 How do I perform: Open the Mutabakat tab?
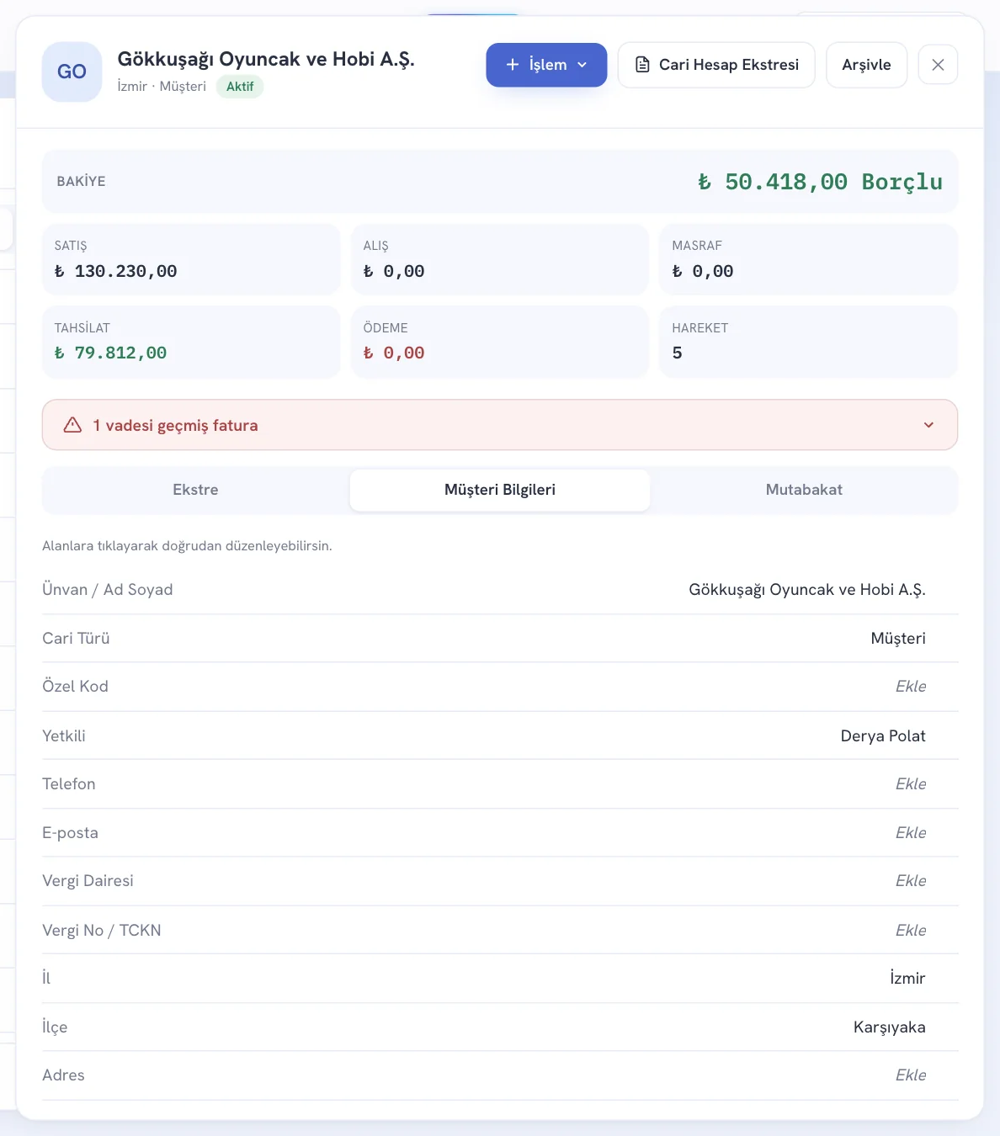tap(804, 490)
